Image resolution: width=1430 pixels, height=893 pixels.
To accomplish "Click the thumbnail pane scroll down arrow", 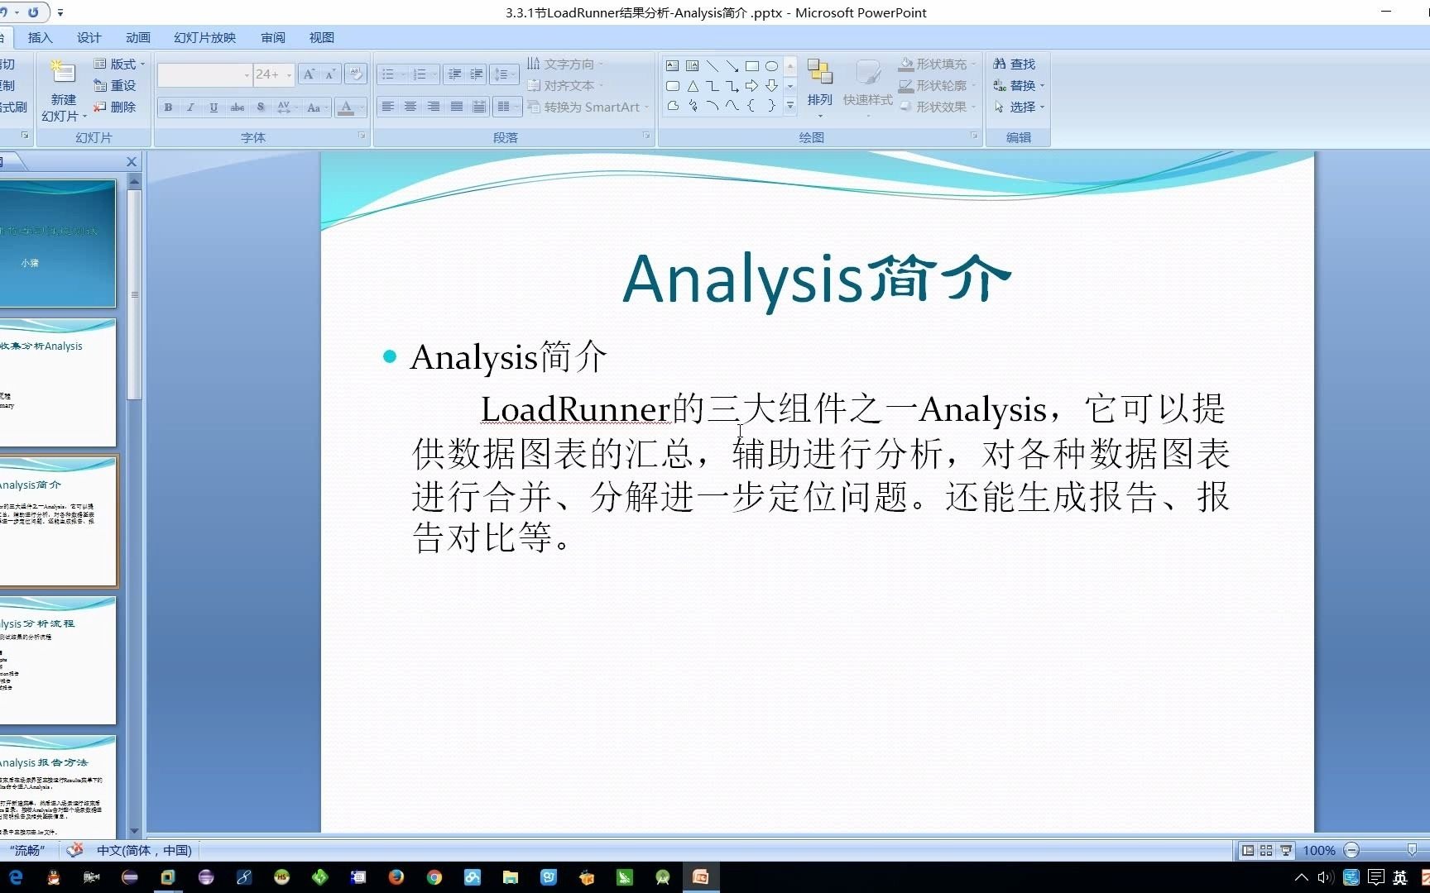I will (134, 831).
